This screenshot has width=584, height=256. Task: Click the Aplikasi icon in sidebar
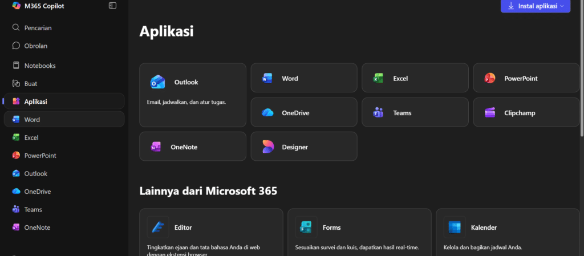[x=15, y=101]
